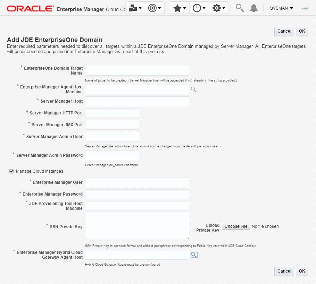Click the Oracle logo
The width and height of the screenshot is (316, 284).
[x=31, y=9]
